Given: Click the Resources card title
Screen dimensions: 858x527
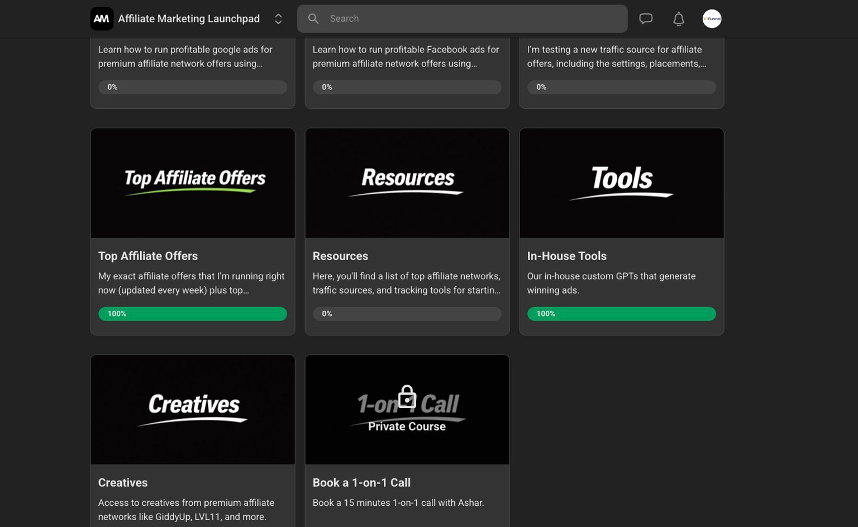Looking at the screenshot, I should coord(340,256).
